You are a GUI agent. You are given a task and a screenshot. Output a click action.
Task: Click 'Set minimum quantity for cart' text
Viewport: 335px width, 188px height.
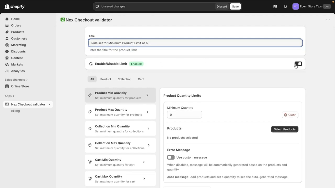(115, 165)
